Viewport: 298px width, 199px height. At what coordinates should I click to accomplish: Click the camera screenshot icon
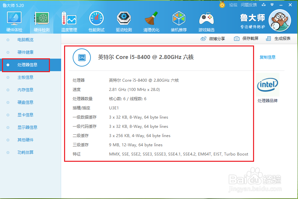[x=237, y=39]
